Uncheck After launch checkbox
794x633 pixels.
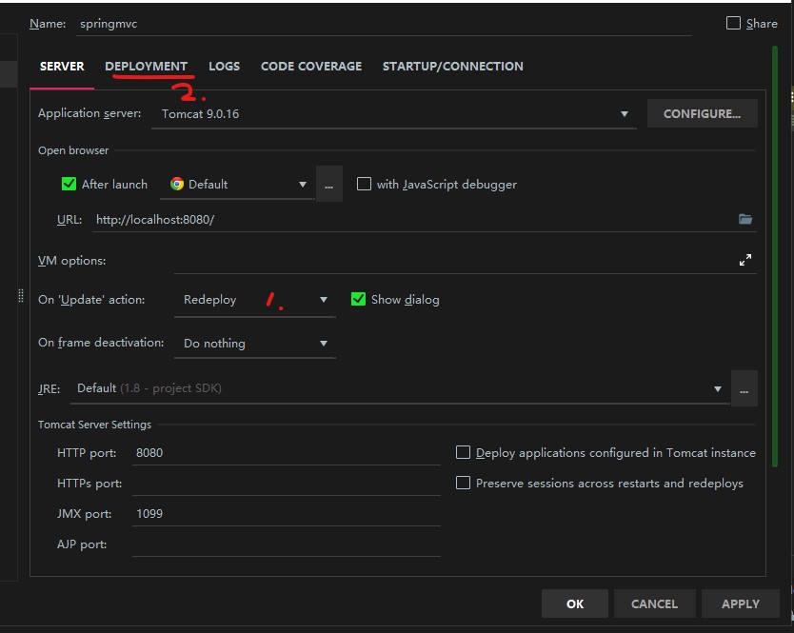pos(69,184)
